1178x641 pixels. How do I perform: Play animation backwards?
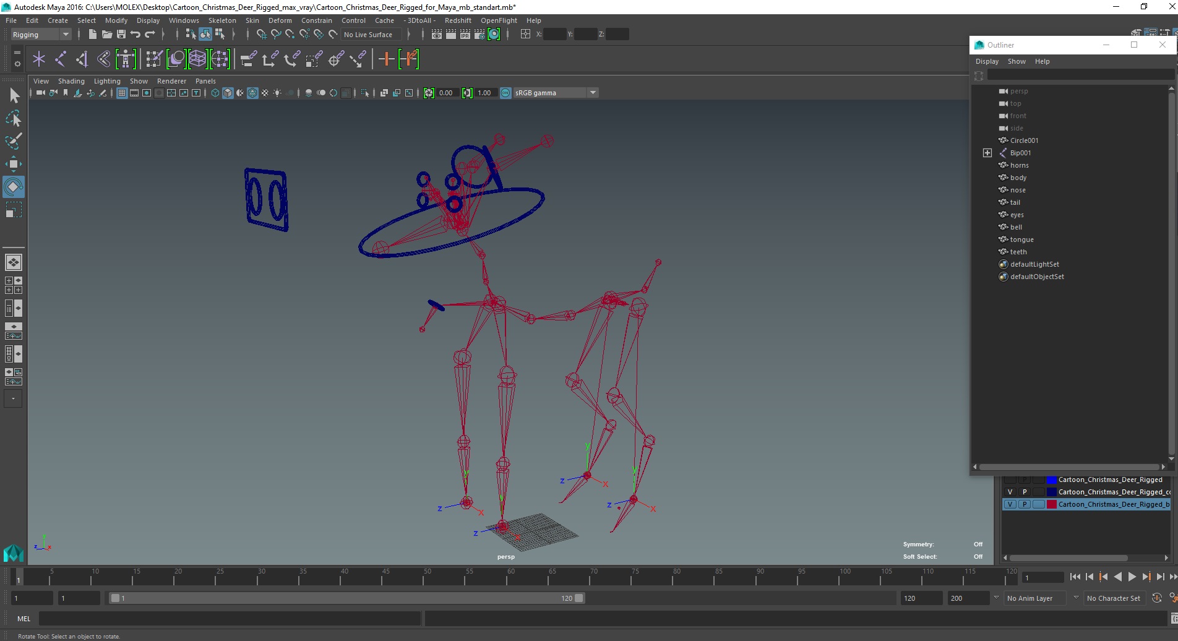(1117, 577)
